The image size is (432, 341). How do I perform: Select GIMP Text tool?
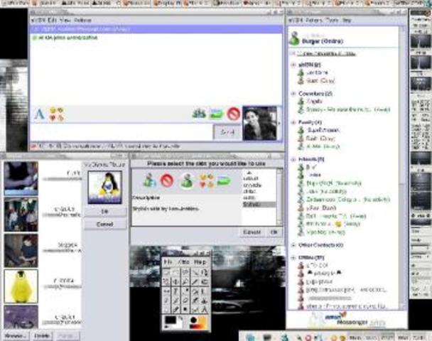click(176, 291)
